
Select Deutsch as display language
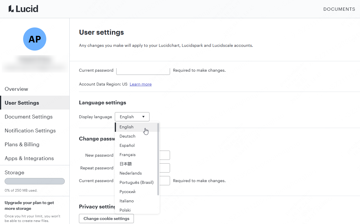pos(127,136)
